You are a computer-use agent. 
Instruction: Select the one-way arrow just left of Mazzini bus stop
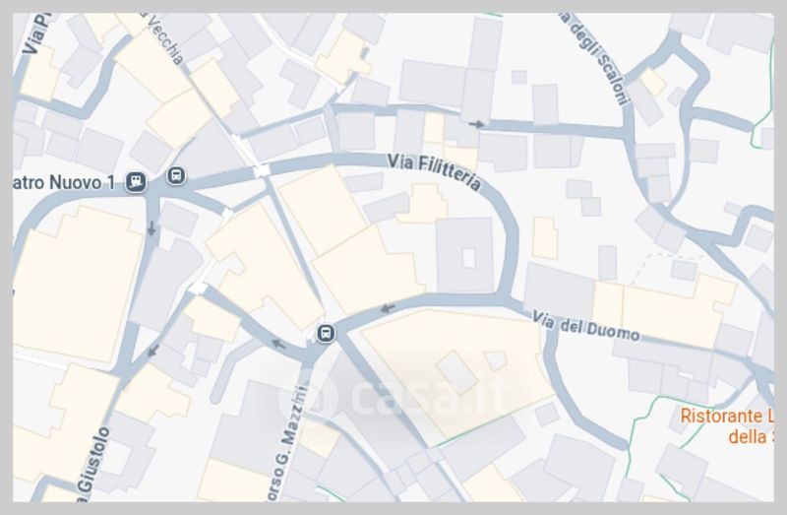(x=278, y=345)
